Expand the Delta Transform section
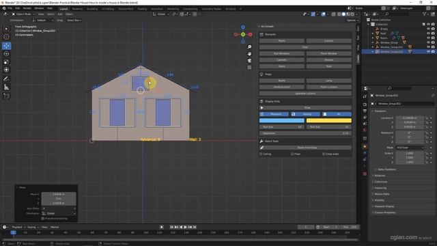 (x=386, y=169)
